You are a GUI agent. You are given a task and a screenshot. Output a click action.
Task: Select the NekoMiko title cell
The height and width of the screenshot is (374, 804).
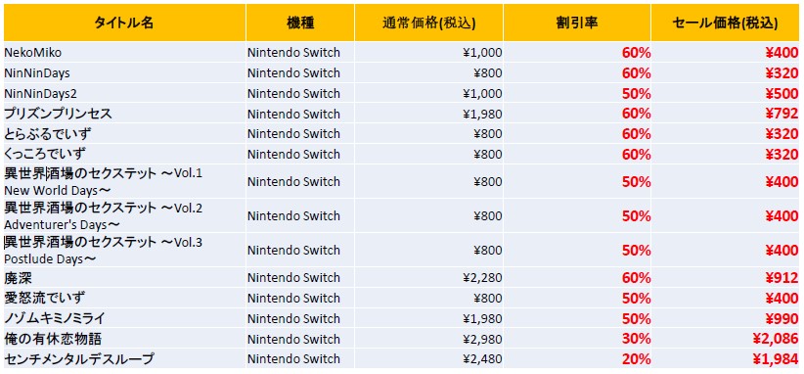click(124, 52)
